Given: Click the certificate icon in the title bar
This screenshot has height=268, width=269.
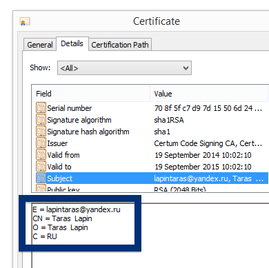Looking at the screenshot, I should click(x=25, y=22).
